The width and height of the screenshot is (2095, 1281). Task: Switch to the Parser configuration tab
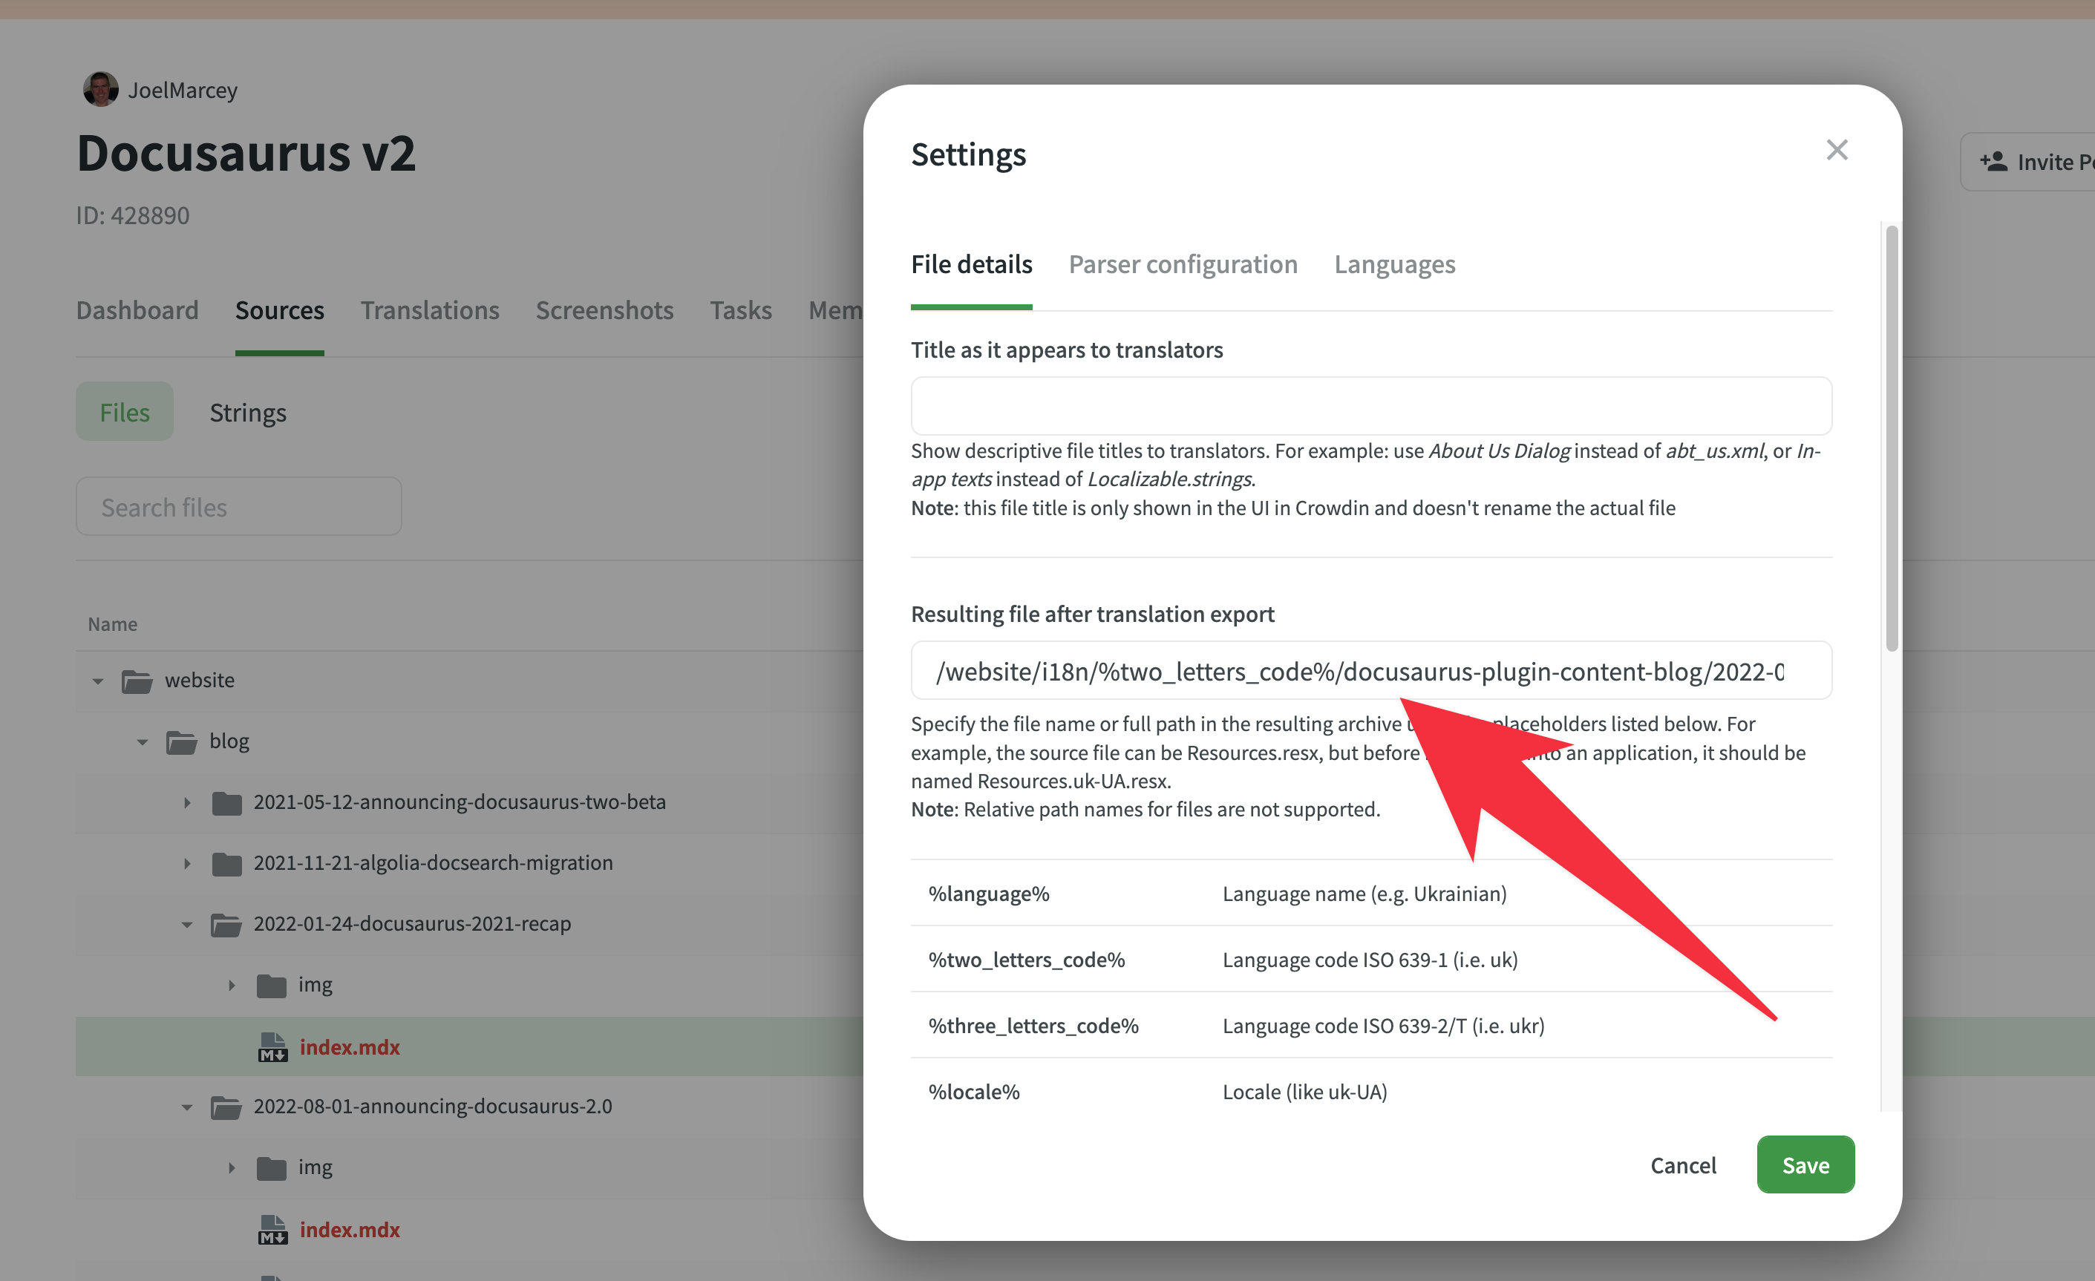[x=1183, y=264]
